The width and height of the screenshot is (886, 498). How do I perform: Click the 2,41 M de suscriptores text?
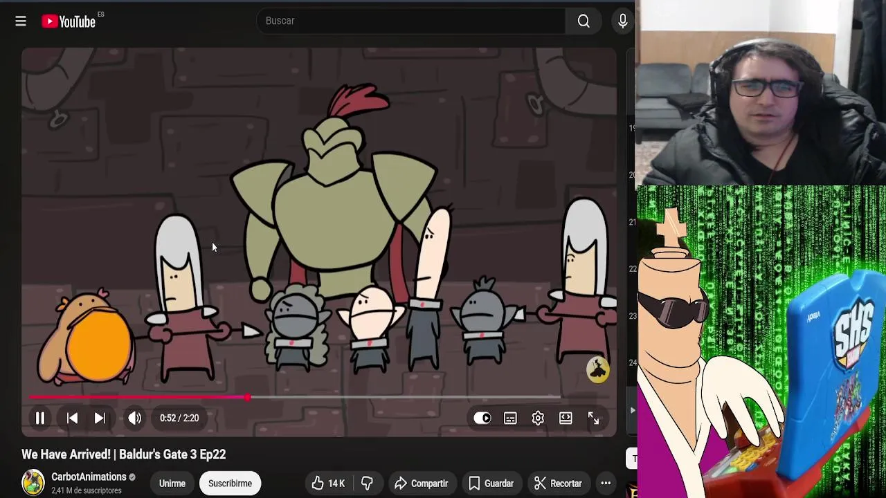87,490
